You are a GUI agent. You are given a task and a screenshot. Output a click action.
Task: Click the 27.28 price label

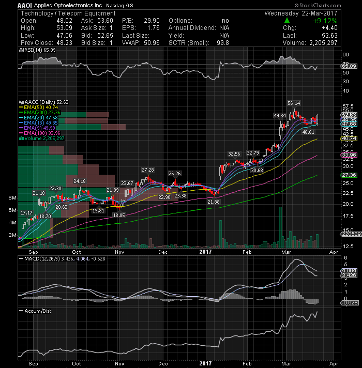click(x=148, y=170)
